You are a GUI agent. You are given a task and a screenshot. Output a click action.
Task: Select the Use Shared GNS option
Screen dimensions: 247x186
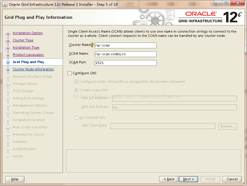click(76, 117)
